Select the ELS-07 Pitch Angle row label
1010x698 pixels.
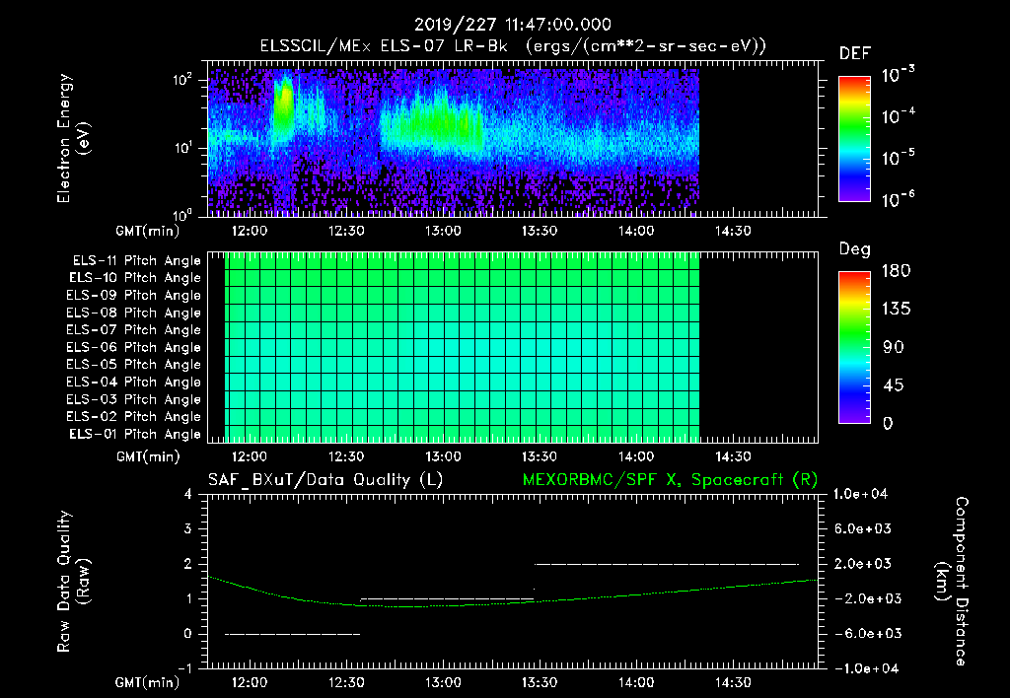coord(133,329)
